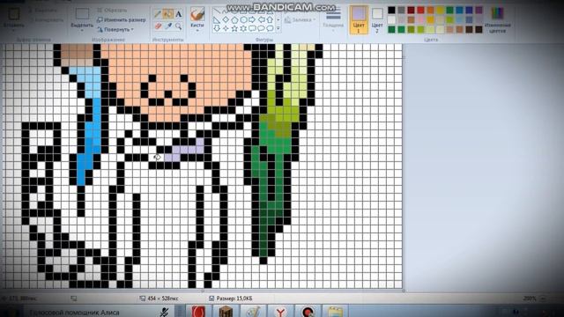Activate Цвет 1 foreground color
This screenshot has width=564, height=317.
pos(359,20)
